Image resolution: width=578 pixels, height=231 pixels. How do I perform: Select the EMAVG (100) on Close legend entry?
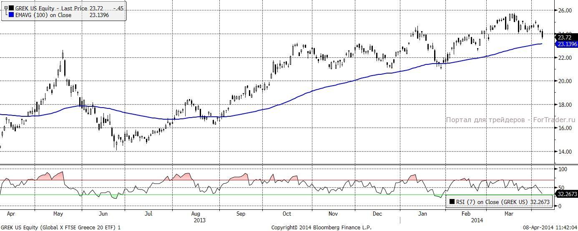point(43,15)
